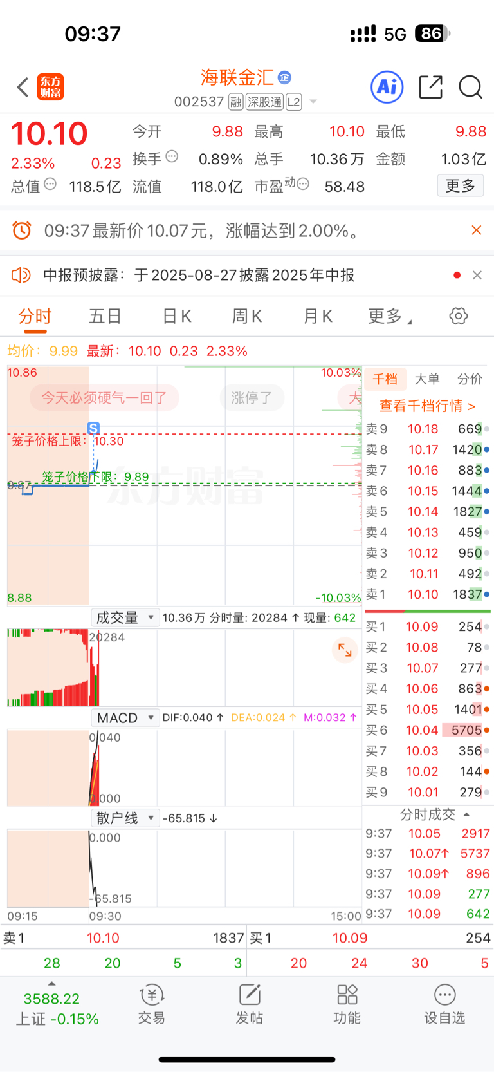Tap the L2 level tag
494x1072 pixels.
294,102
